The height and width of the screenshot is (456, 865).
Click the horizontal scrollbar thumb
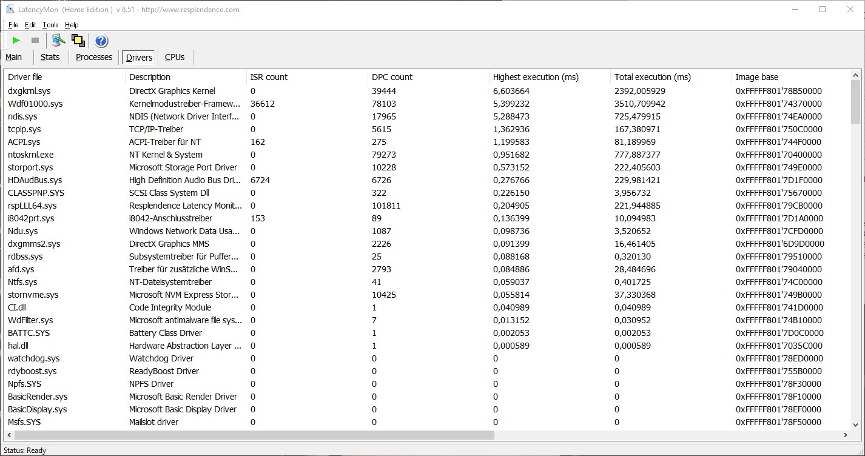click(255, 435)
